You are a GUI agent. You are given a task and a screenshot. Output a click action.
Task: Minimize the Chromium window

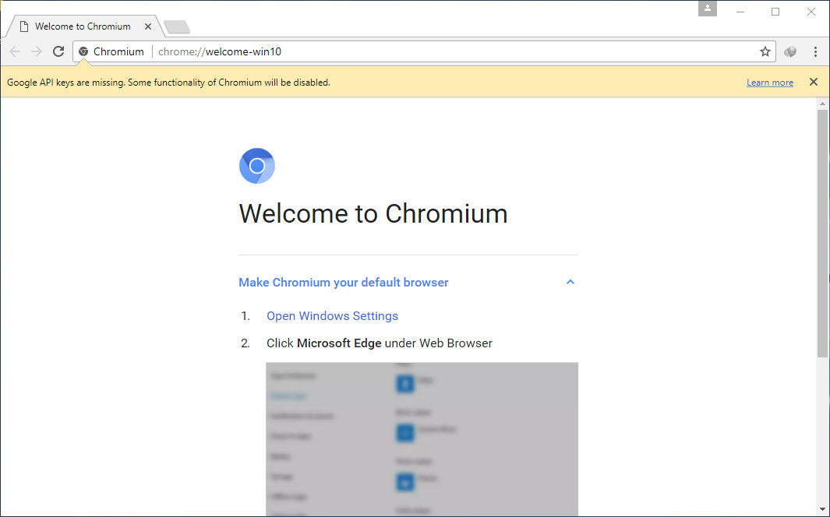click(740, 12)
